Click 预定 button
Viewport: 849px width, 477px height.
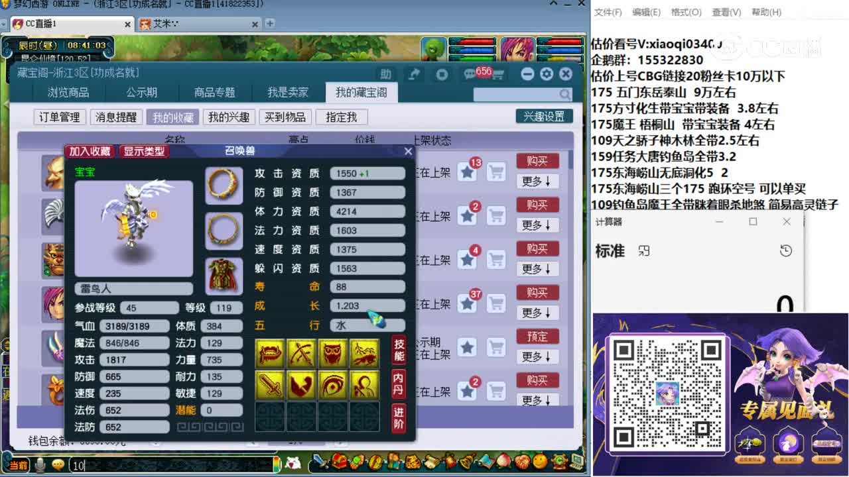537,337
